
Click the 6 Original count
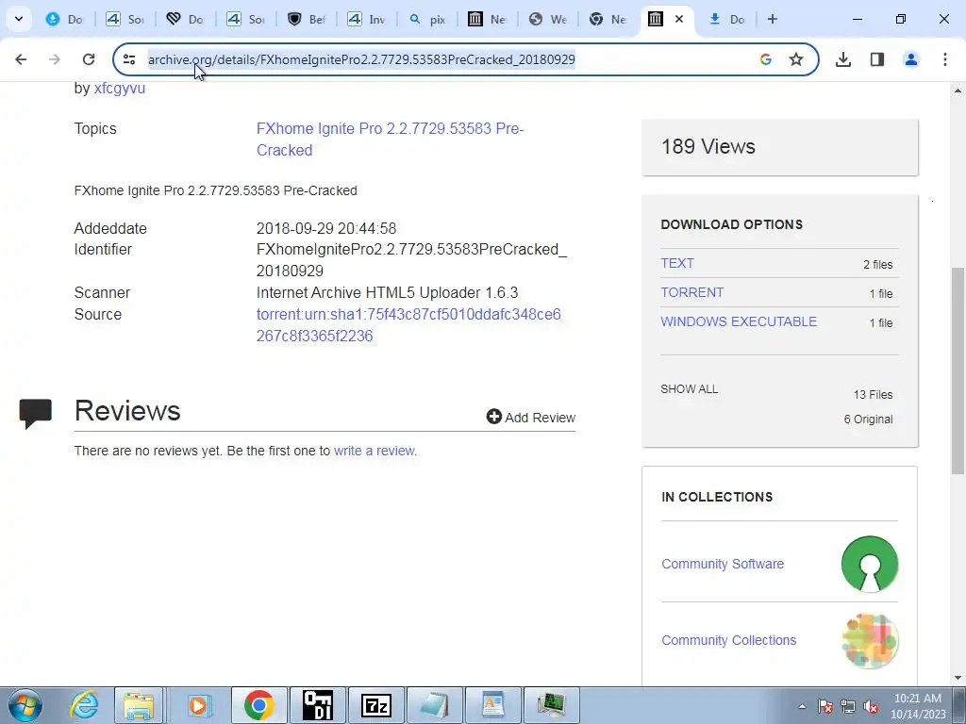(x=868, y=420)
